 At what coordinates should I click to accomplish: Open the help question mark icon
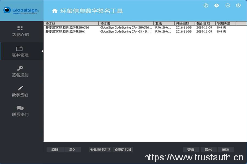pyautogui.click(x=206, y=5)
